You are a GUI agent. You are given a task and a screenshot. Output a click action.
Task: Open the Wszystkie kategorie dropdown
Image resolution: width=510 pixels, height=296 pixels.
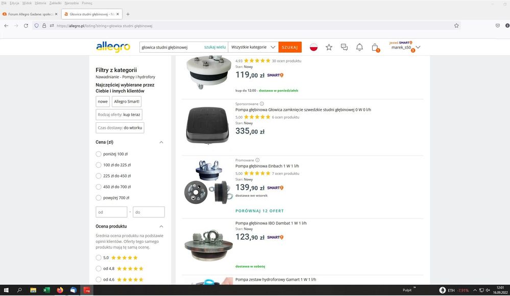(x=253, y=47)
